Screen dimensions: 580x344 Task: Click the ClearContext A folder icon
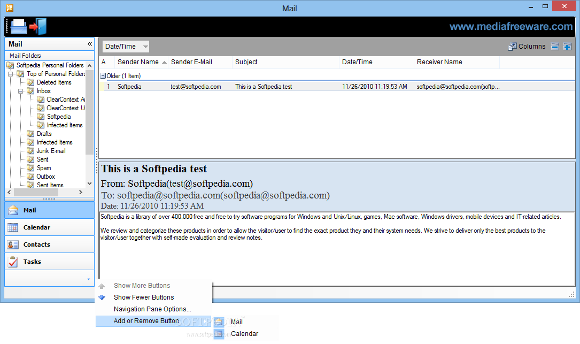click(x=41, y=100)
